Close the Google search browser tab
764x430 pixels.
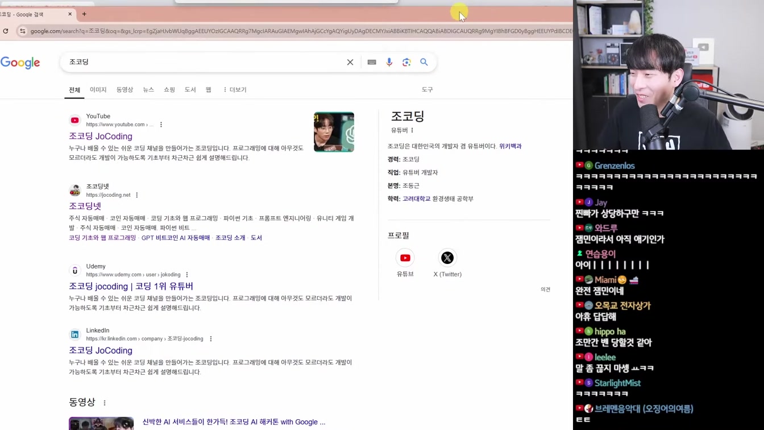click(70, 14)
